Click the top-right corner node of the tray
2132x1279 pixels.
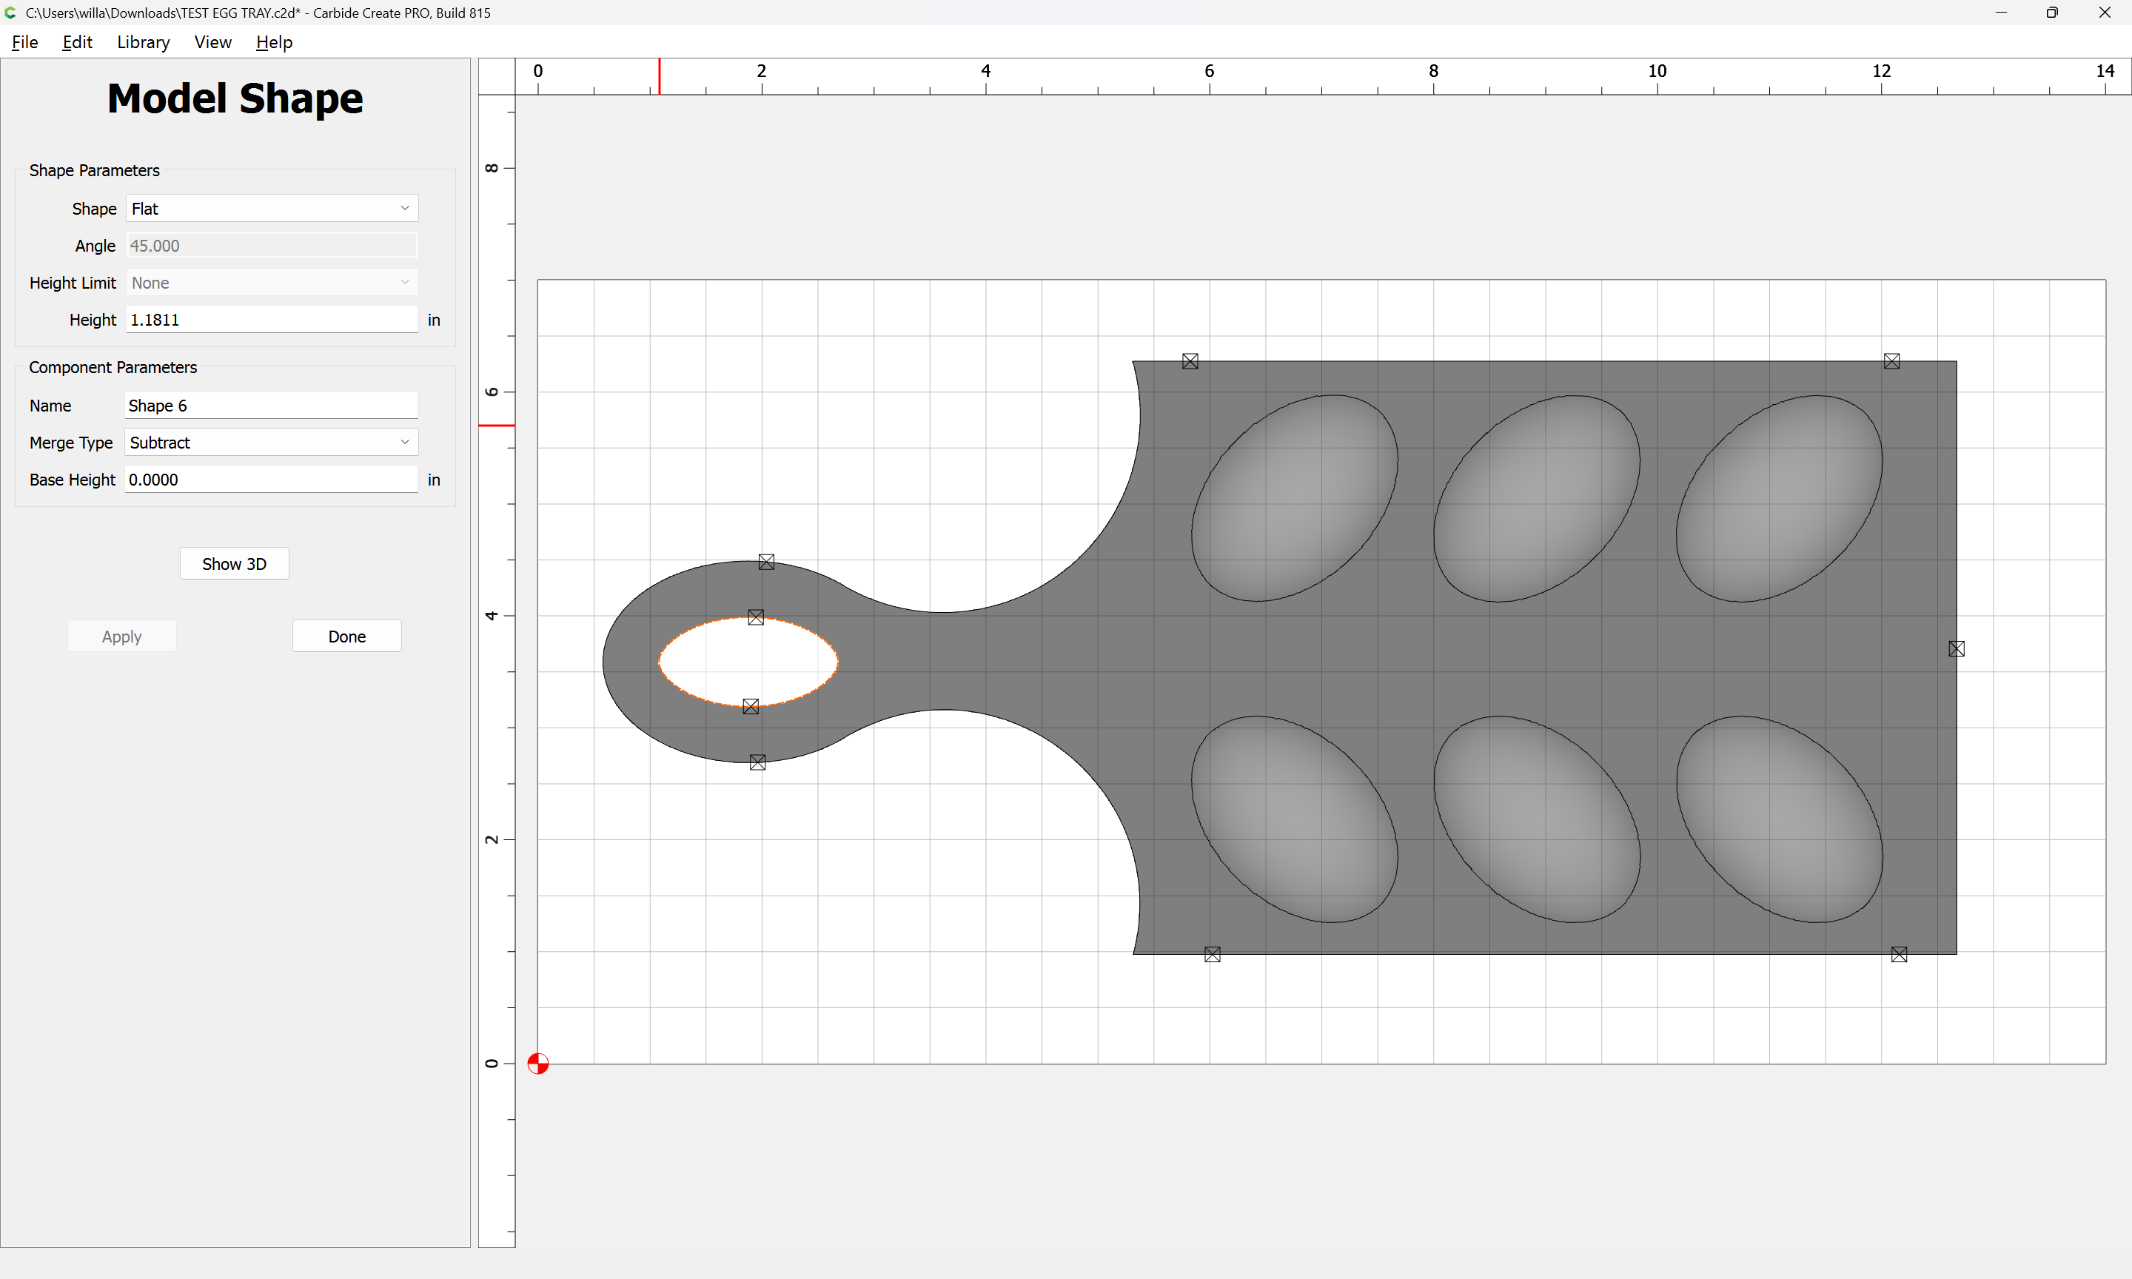pos(1891,361)
